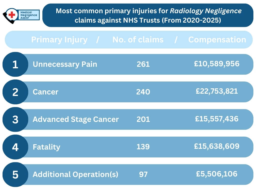Select the No. of claims column header
This screenshot has width=260, height=195.
point(138,40)
